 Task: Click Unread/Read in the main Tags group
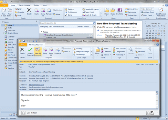[132, 9]
